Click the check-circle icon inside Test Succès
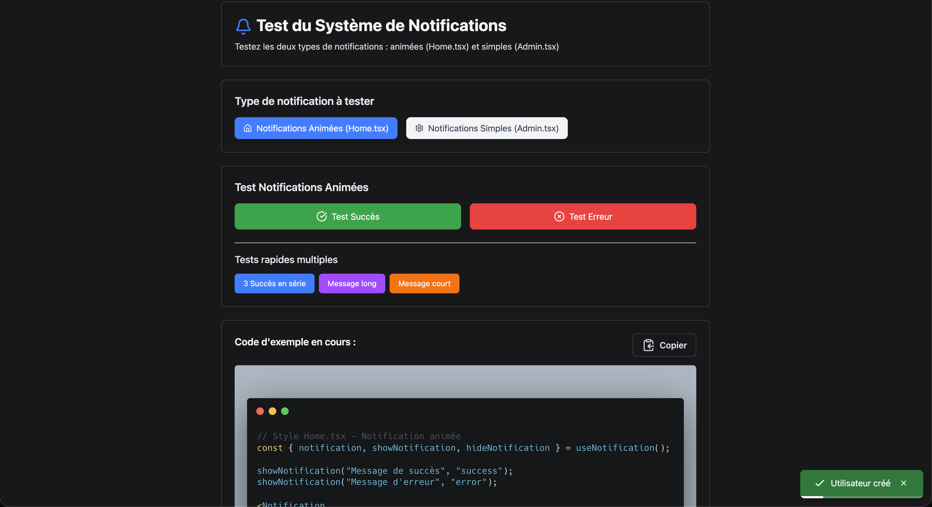Screen dimensions: 932x507 [x=321, y=216]
